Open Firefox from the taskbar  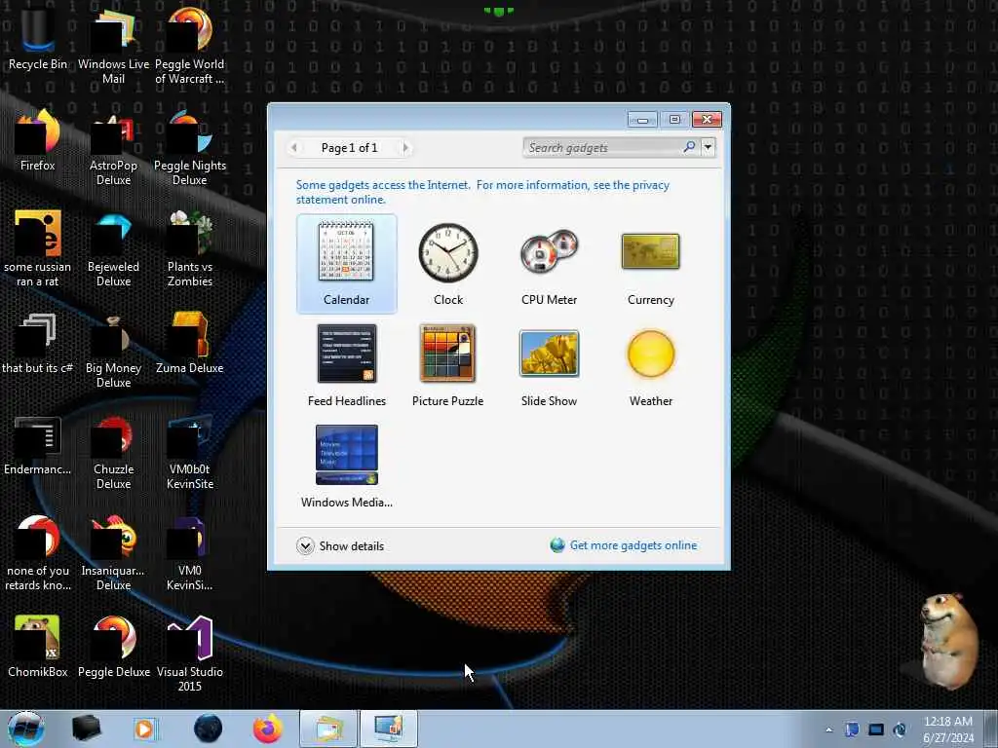click(x=267, y=729)
